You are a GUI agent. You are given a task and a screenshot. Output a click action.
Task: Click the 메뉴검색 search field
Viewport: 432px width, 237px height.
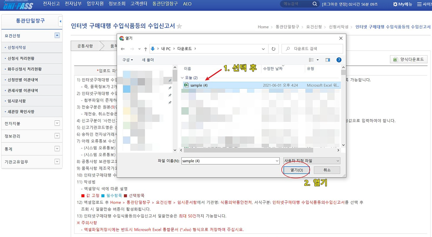pyautogui.click(x=296, y=4)
